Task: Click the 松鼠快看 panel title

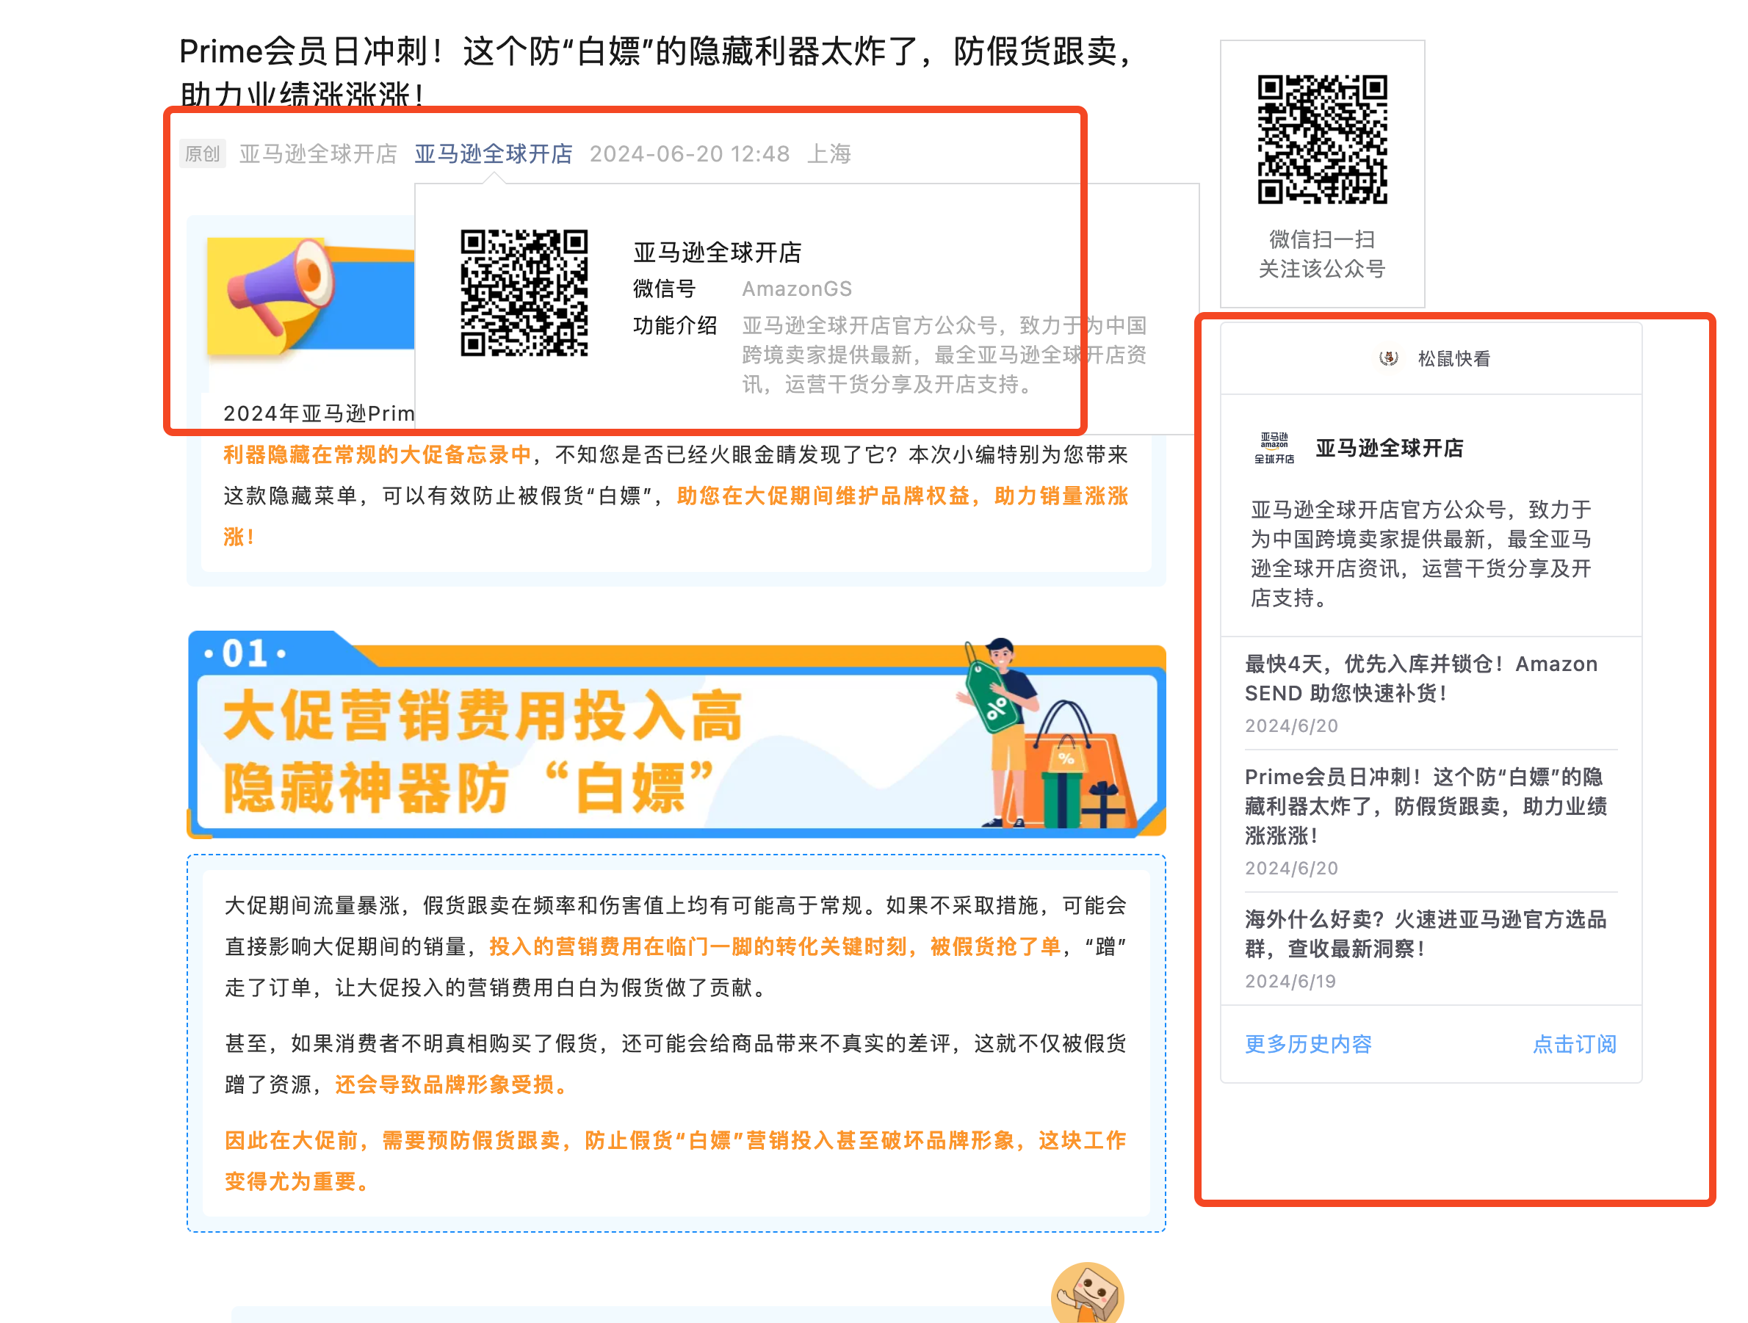Action: click(1454, 358)
